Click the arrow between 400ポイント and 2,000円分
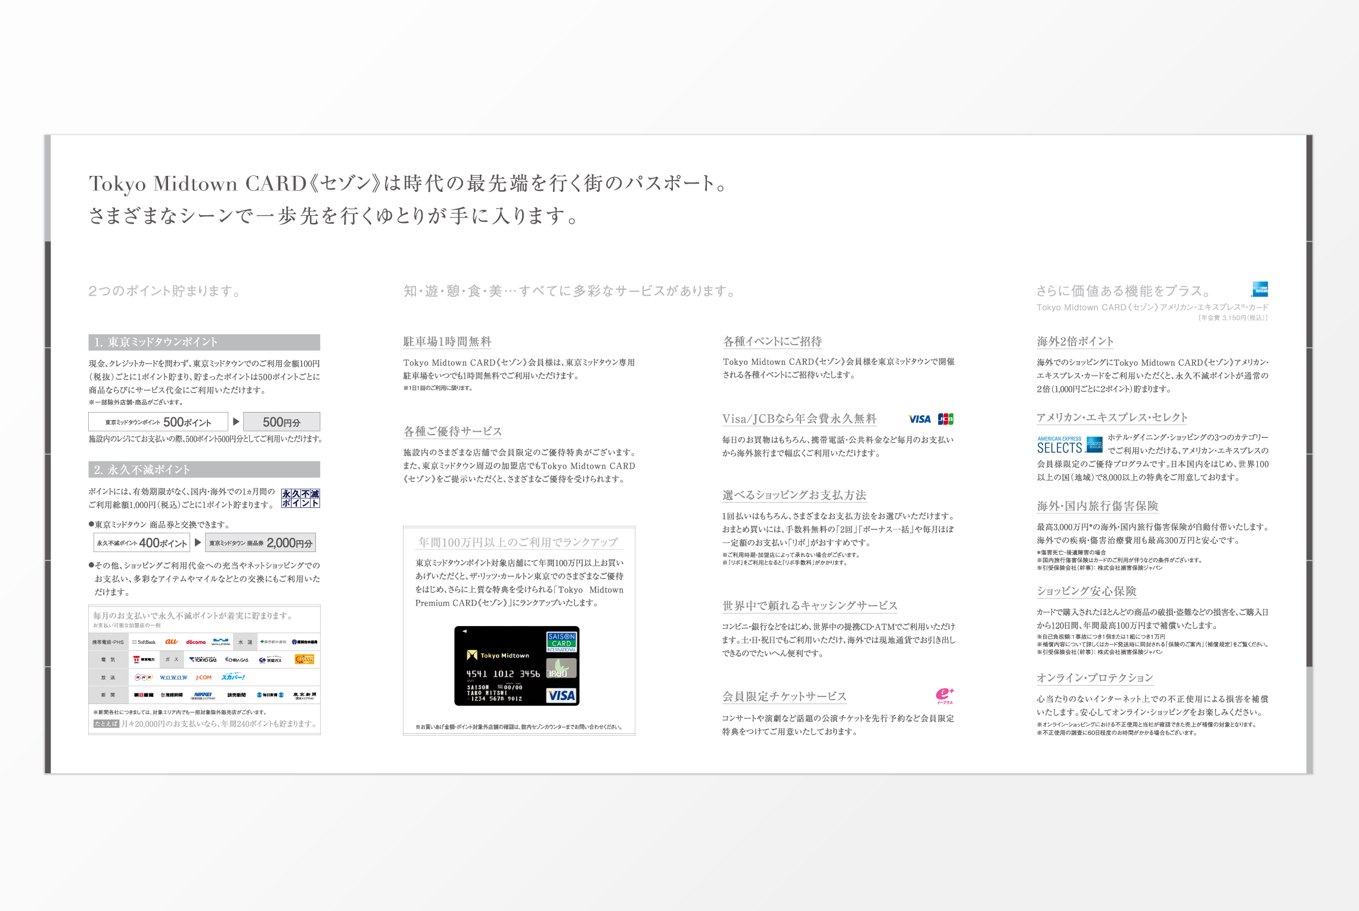This screenshot has height=911, width=1359. [x=198, y=543]
